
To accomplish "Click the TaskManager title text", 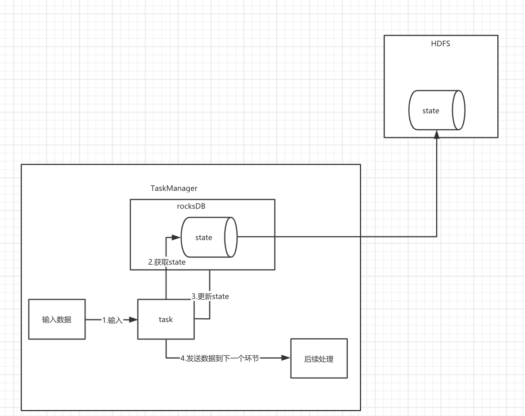I will [174, 188].
